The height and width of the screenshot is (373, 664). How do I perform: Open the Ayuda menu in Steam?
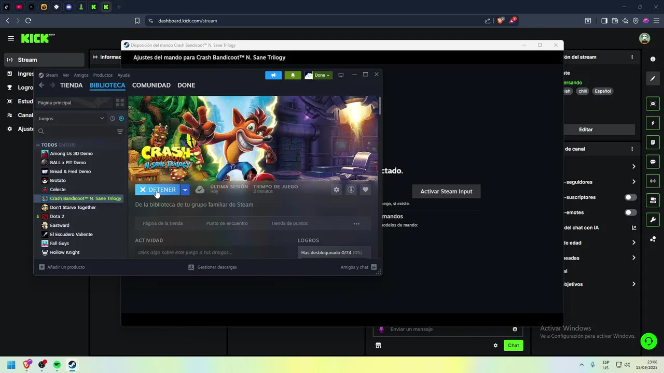coord(123,75)
